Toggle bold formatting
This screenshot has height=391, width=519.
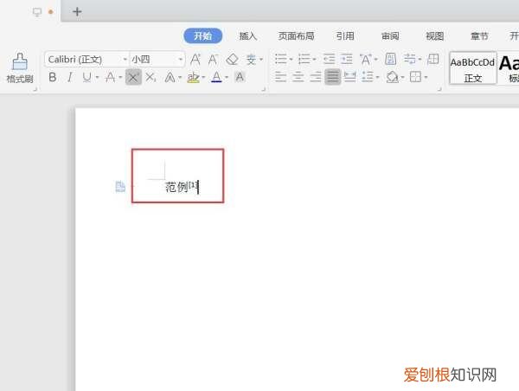click(x=52, y=77)
